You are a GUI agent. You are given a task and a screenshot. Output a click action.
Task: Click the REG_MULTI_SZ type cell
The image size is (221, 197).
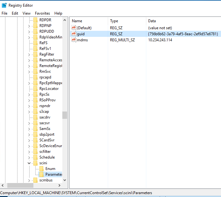122,40
